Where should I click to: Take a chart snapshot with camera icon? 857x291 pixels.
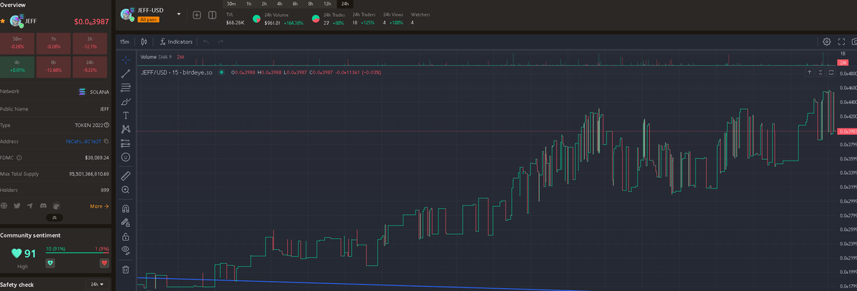(x=853, y=41)
